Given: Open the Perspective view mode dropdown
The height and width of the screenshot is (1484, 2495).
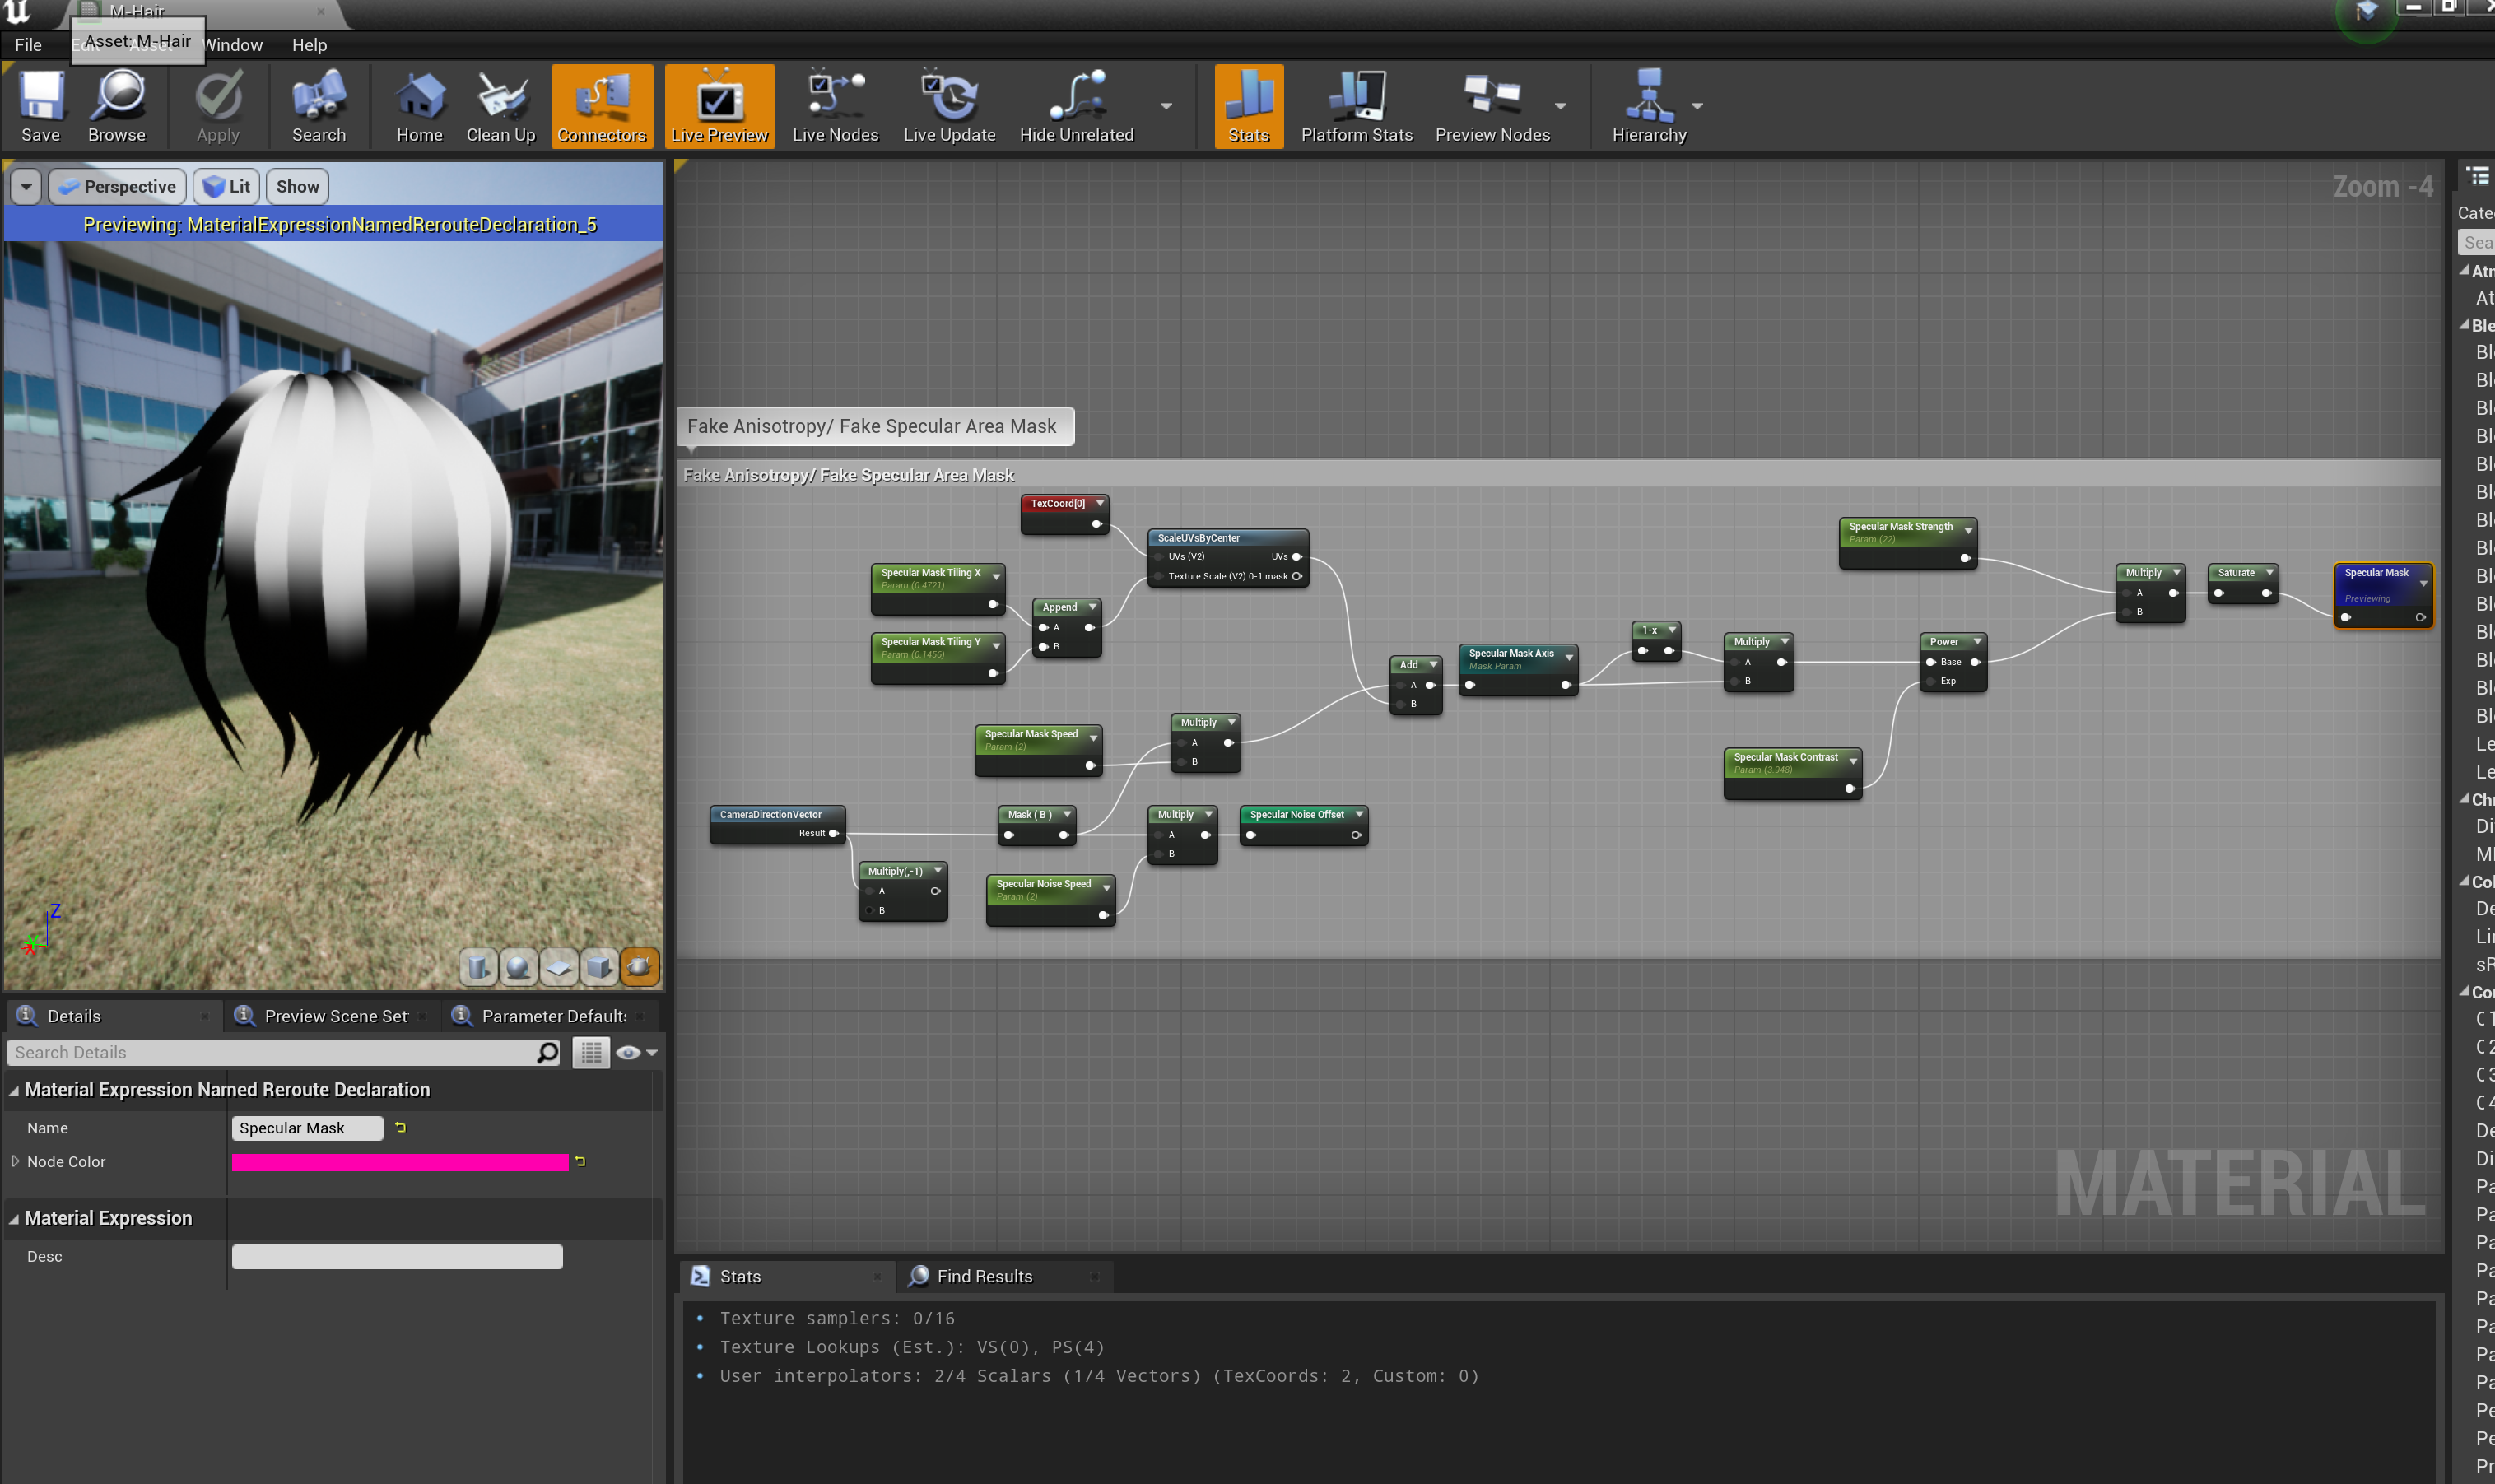Looking at the screenshot, I should pyautogui.click(x=117, y=187).
